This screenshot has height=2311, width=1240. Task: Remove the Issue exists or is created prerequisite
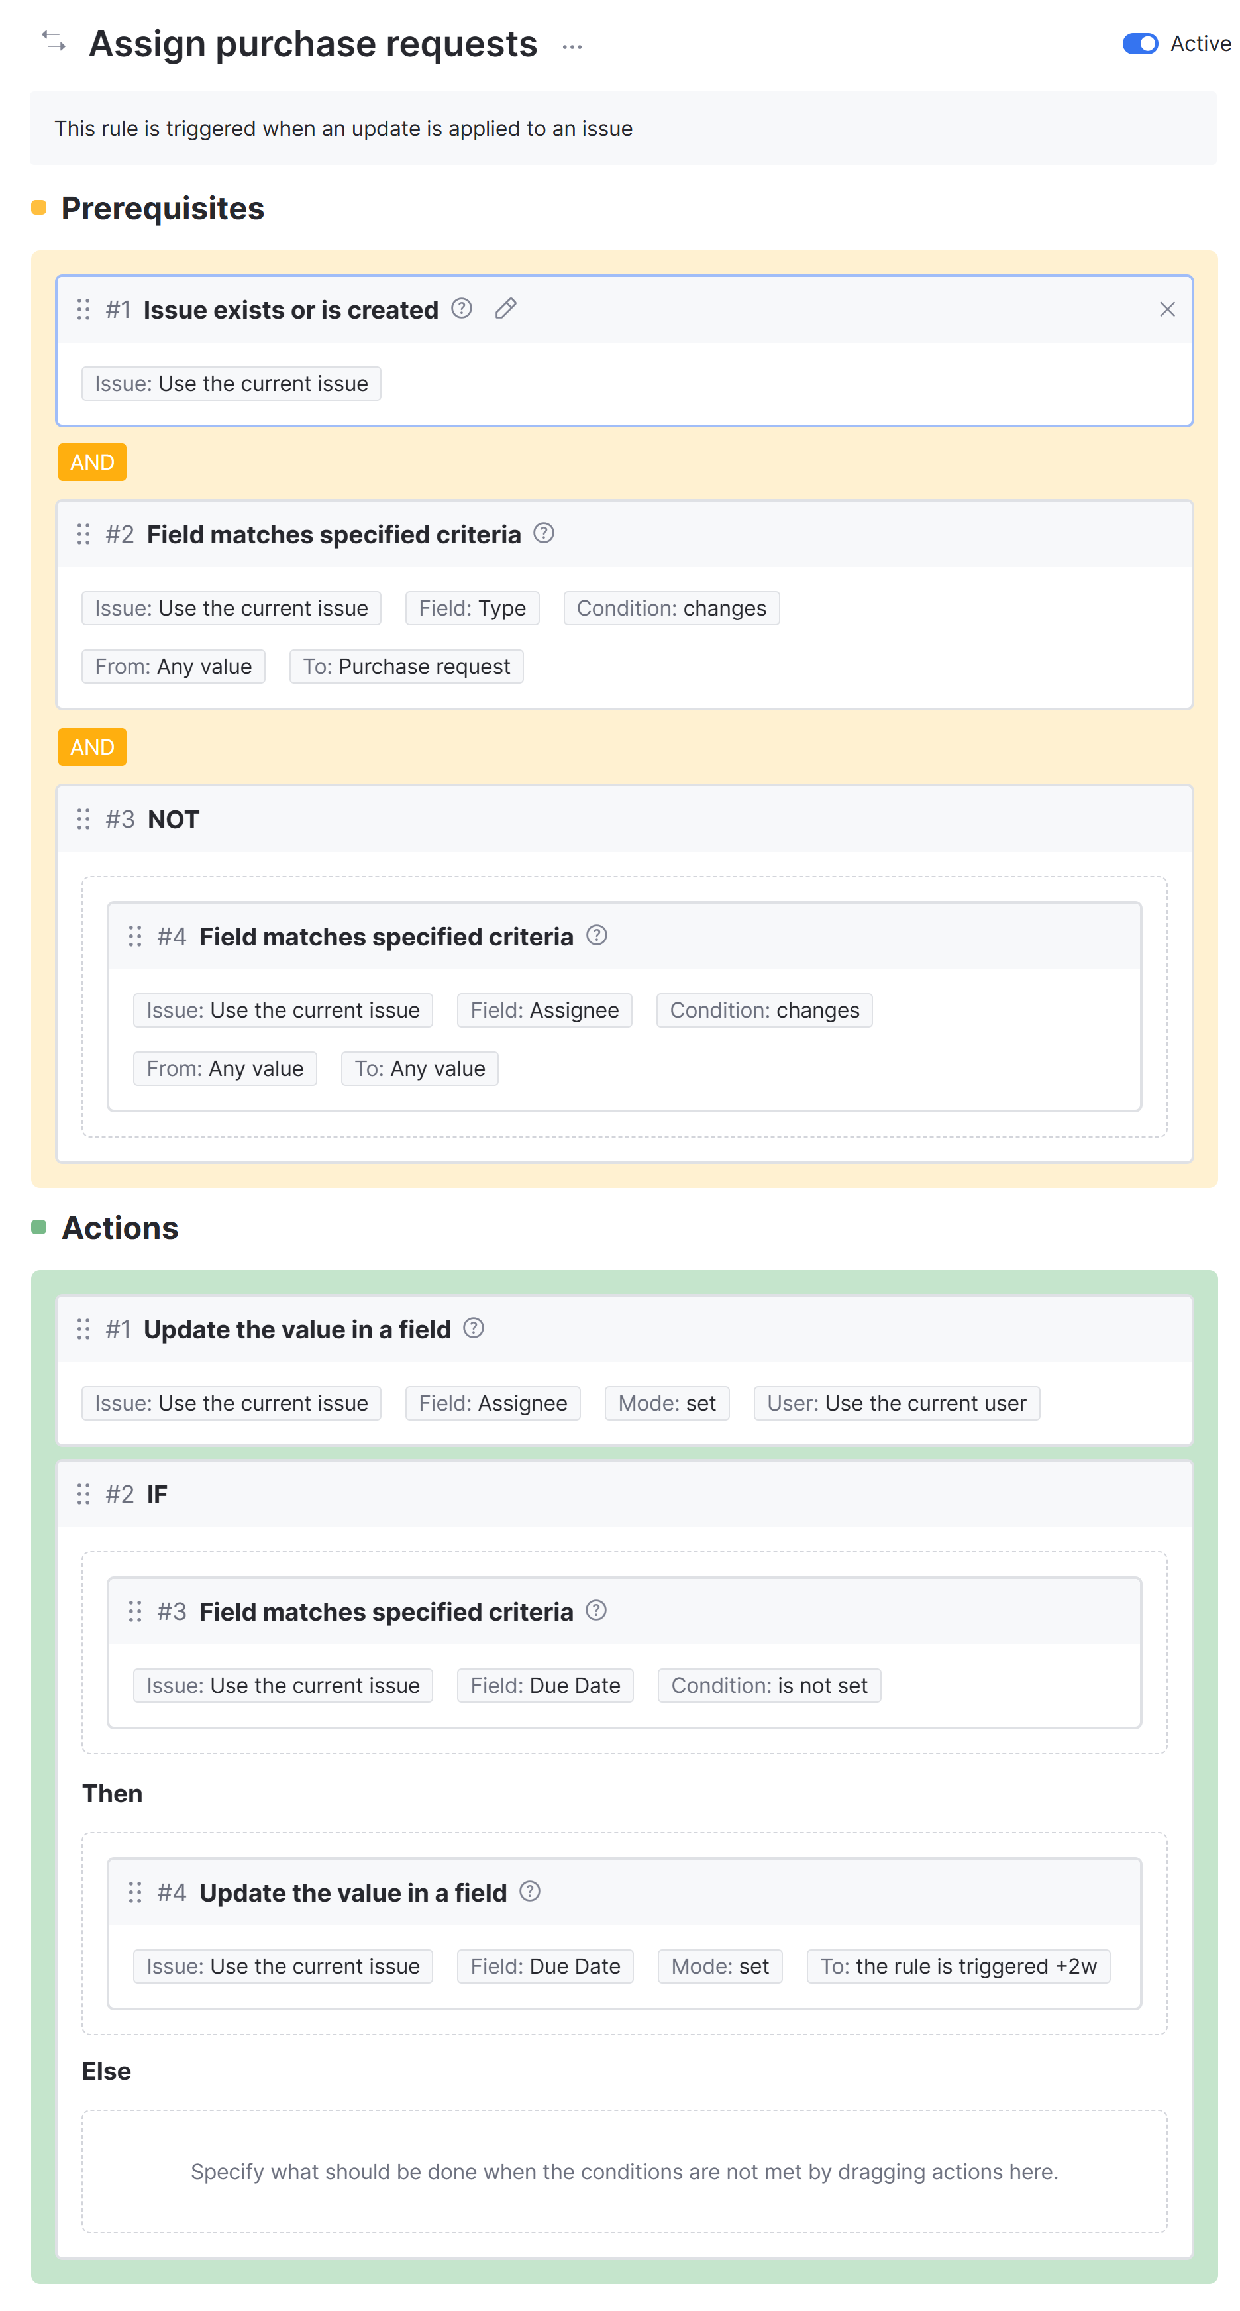coord(1166,309)
